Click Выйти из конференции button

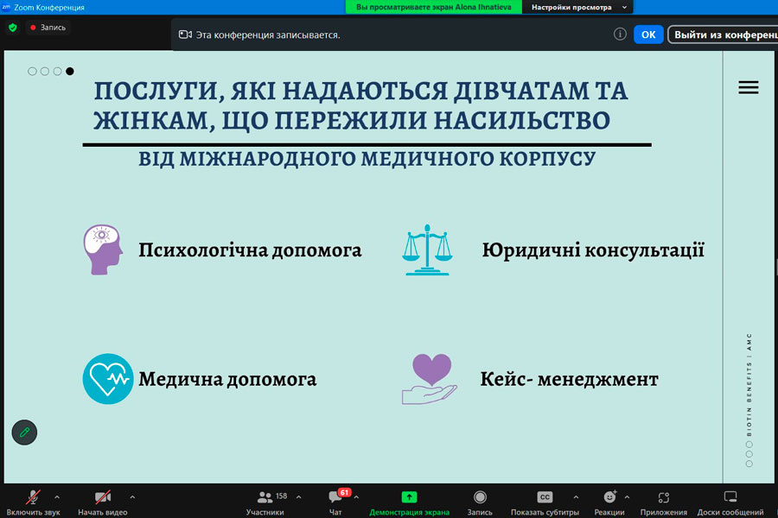coord(724,35)
